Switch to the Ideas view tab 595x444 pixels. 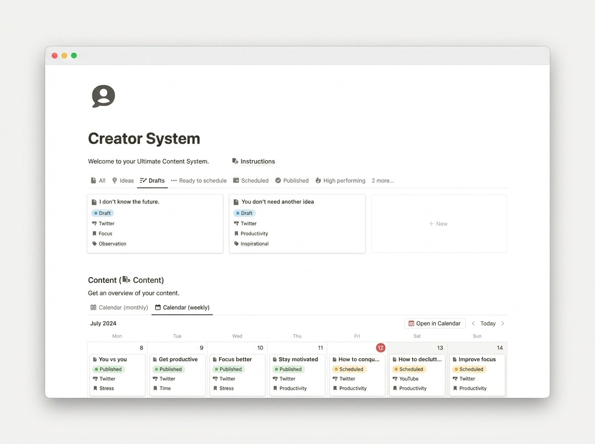(x=122, y=180)
